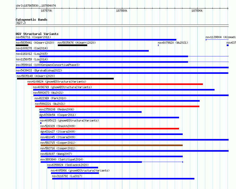Click the black bar under nsv5835148
Image resolution: width=236 pixels, height=189 pixels.
65,79
